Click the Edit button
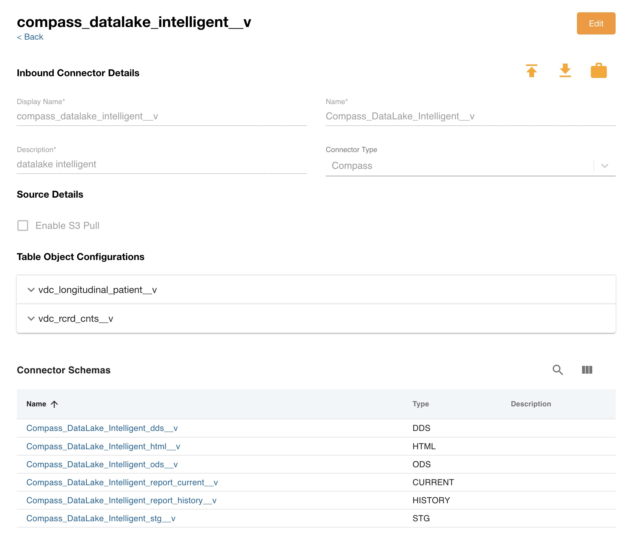This screenshot has width=636, height=538. click(x=596, y=23)
